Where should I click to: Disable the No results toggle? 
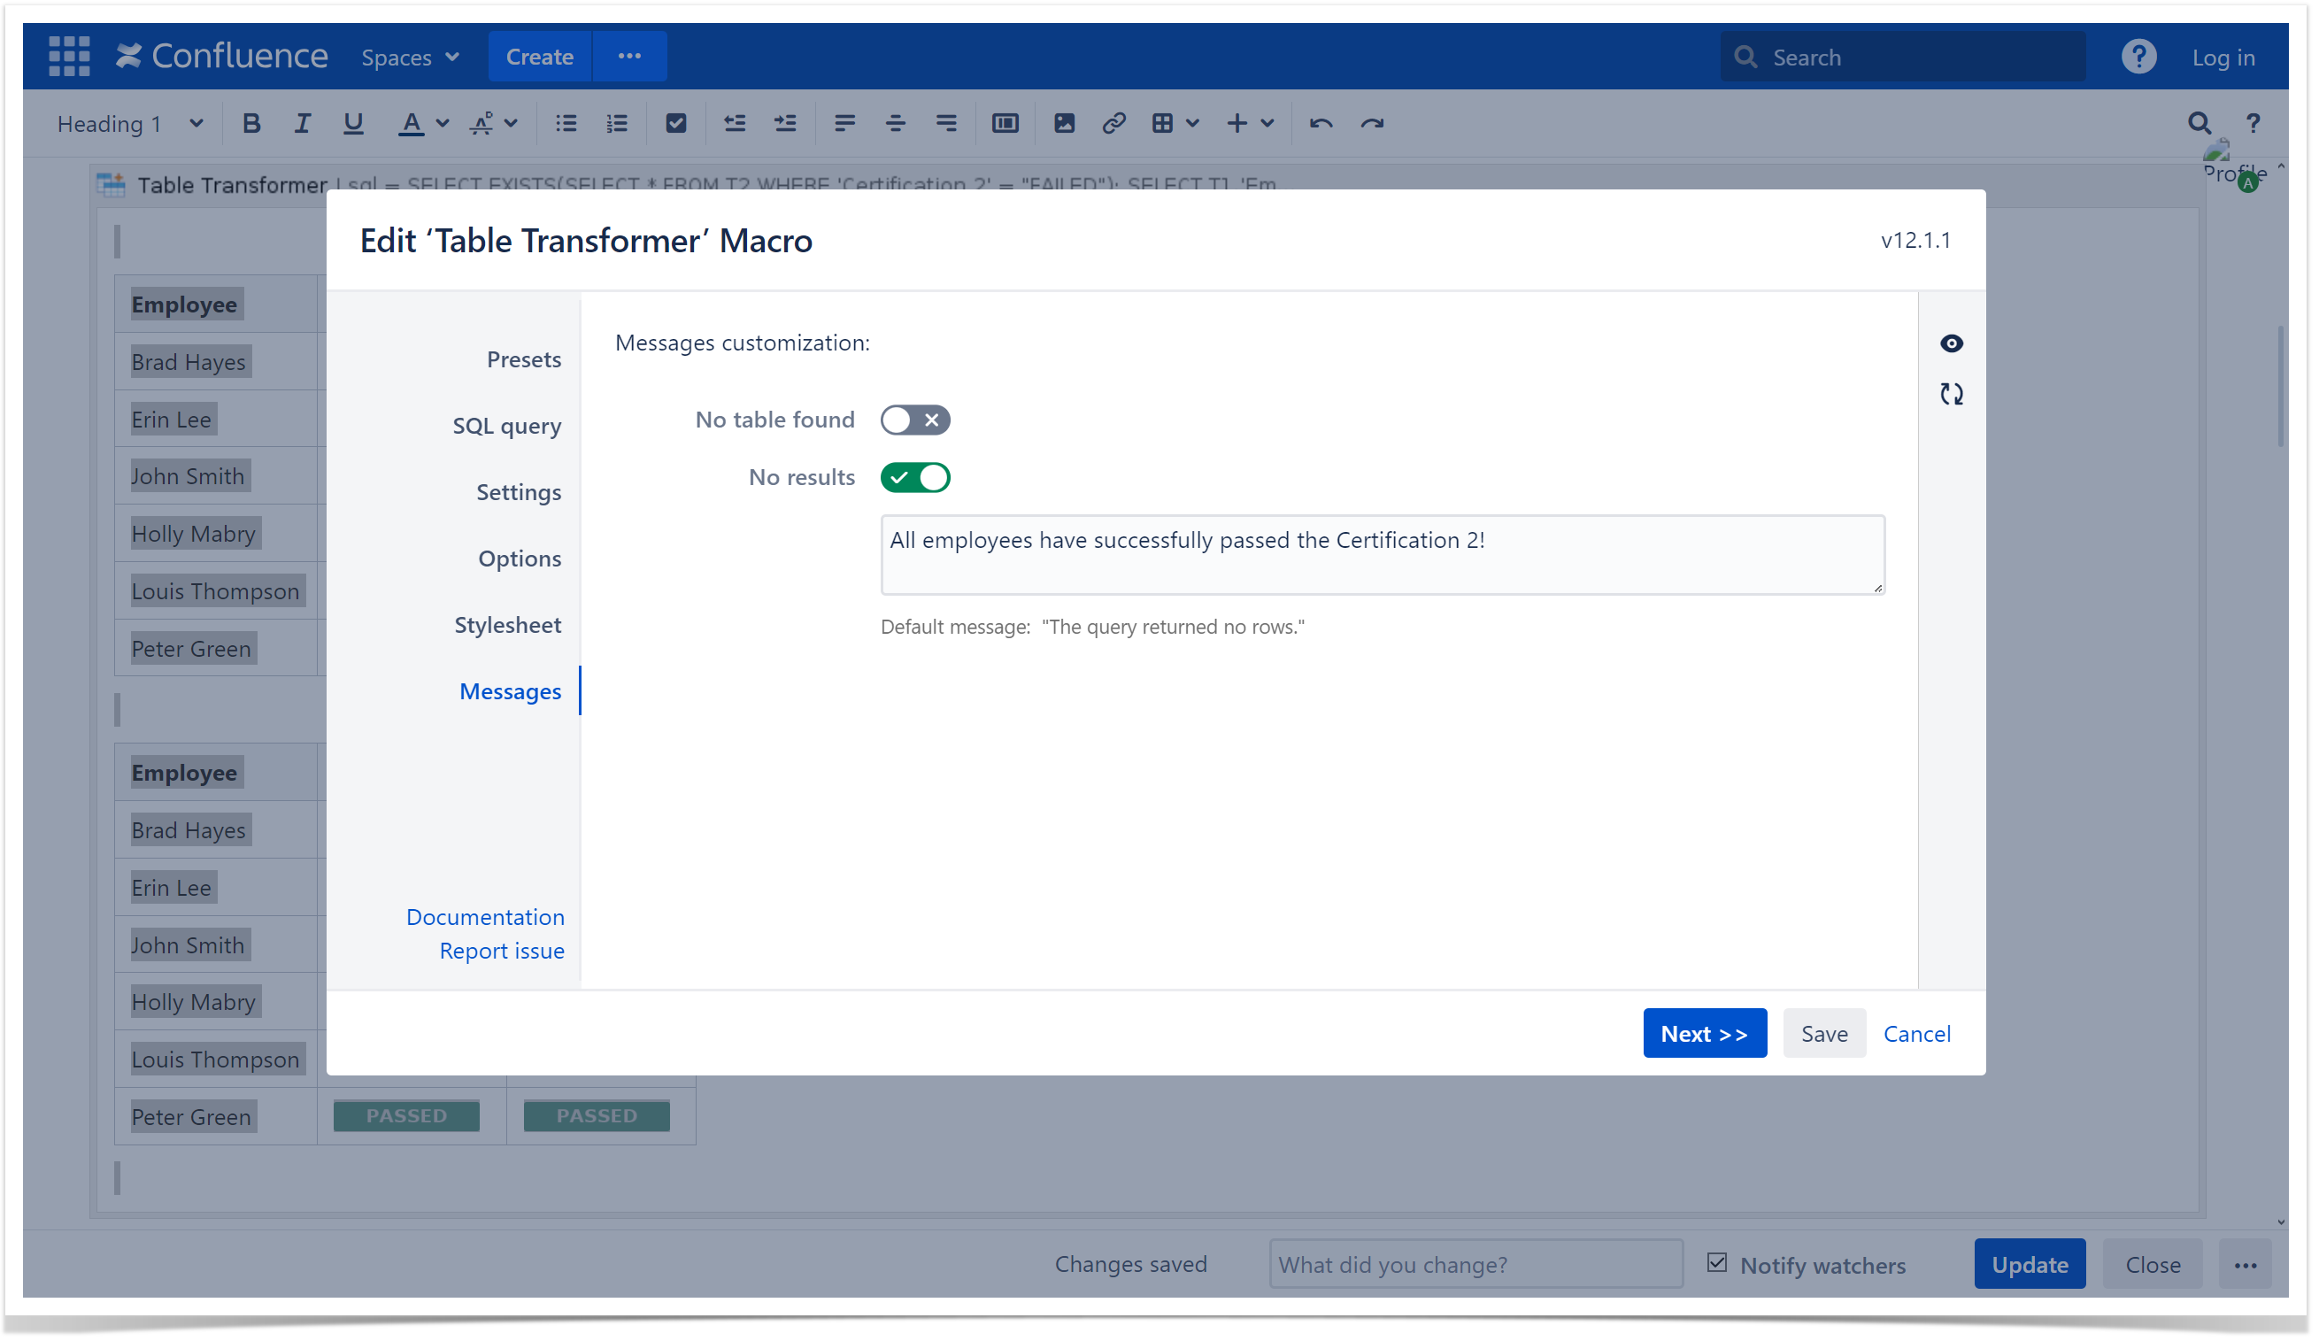pos(914,478)
